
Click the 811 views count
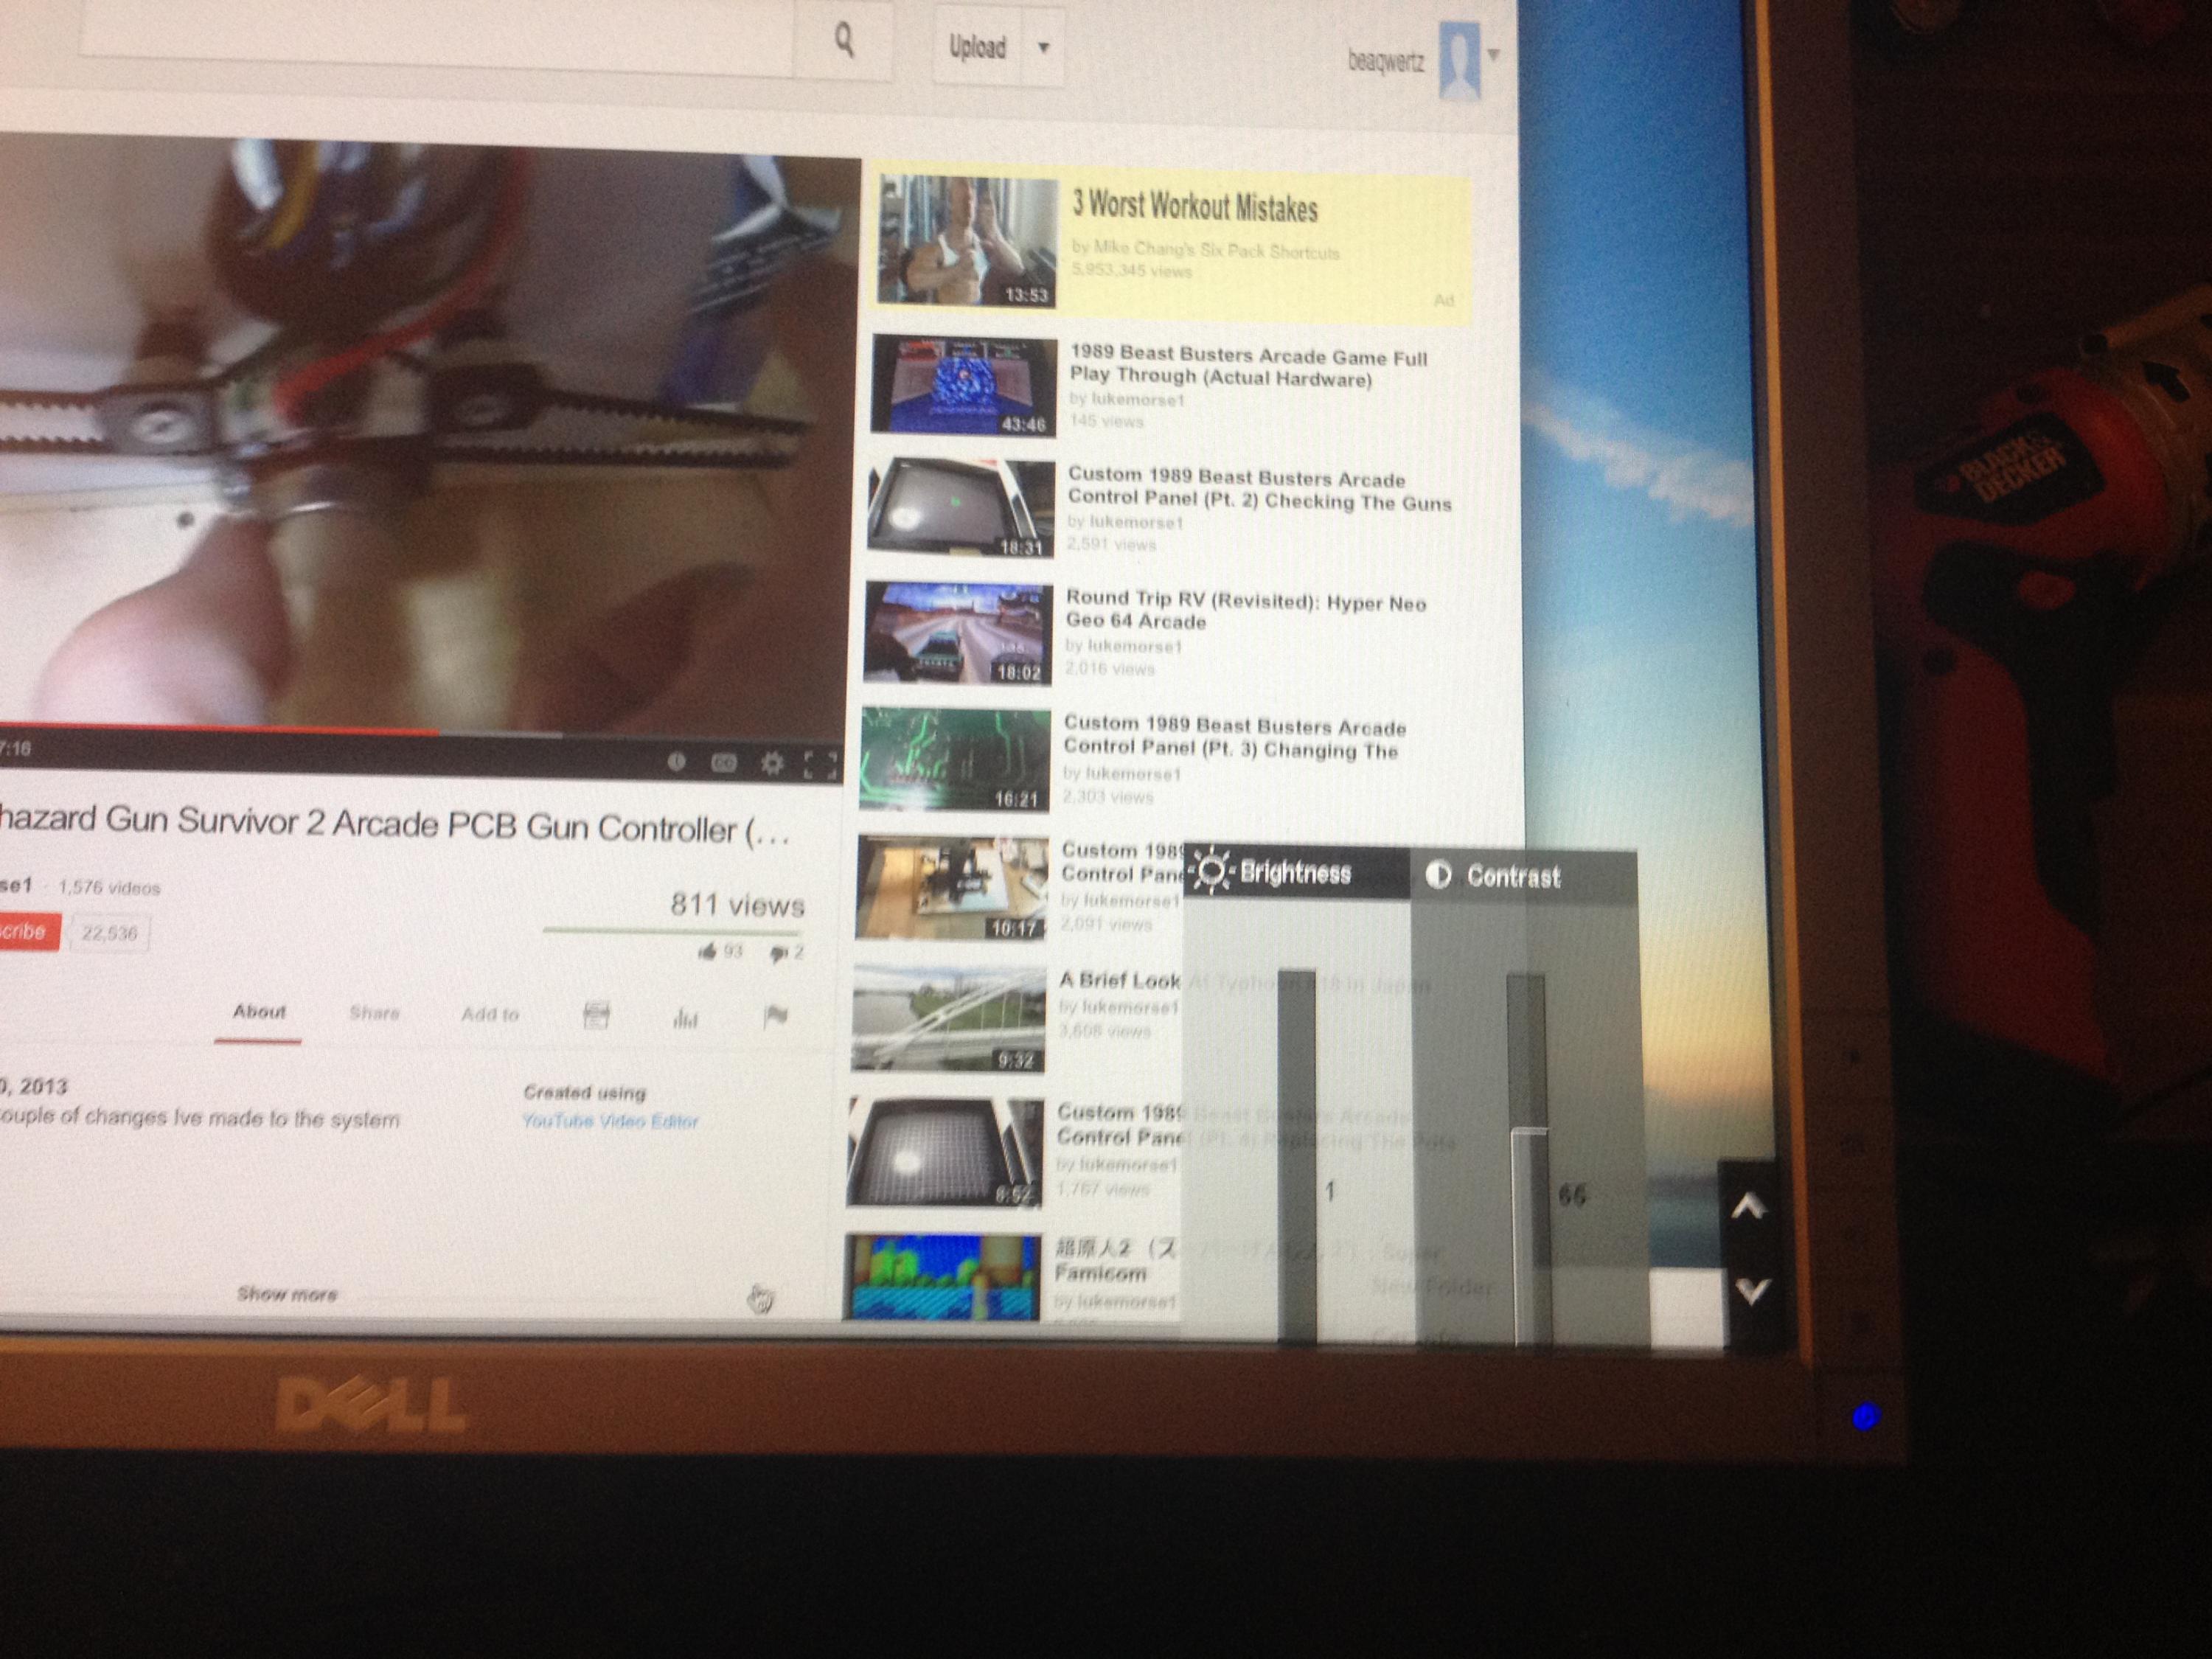[738, 905]
